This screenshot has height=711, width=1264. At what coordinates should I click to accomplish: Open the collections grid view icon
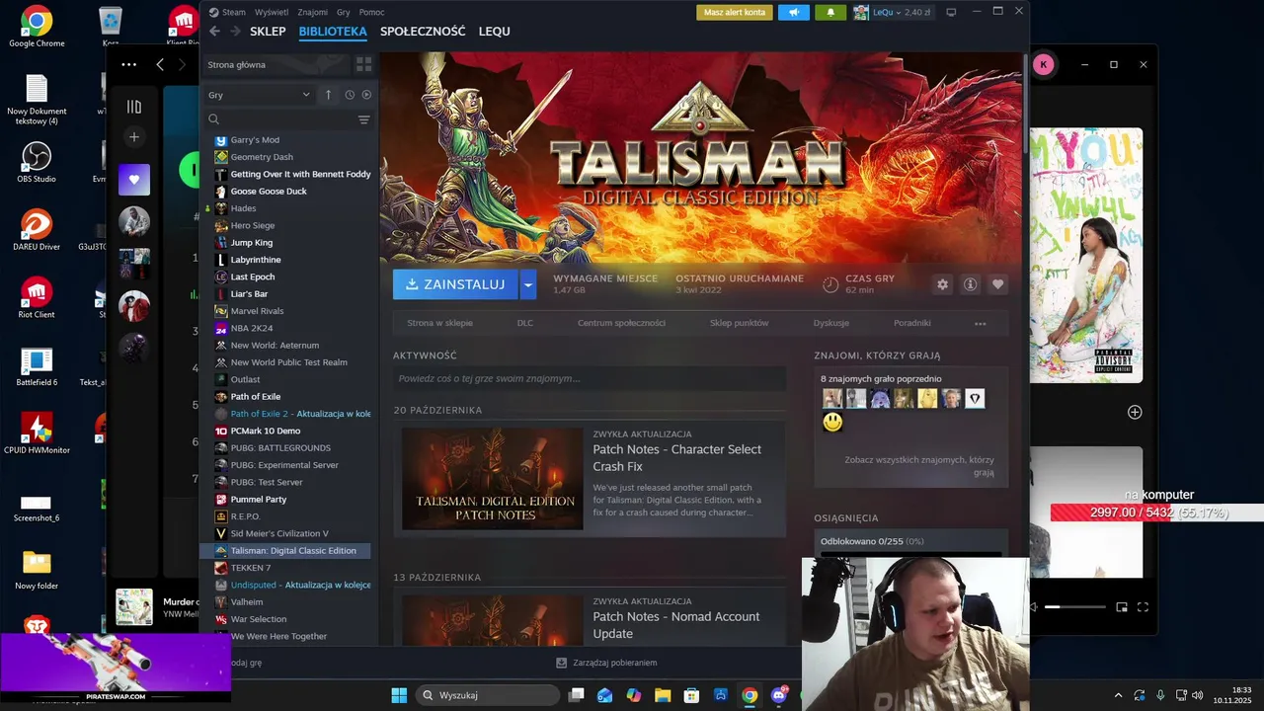point(363,64)
